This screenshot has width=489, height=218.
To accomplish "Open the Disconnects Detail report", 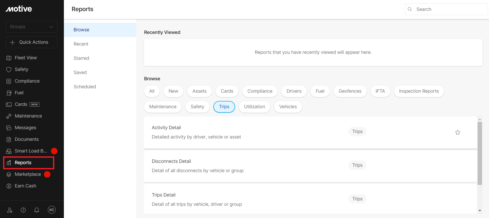I will [x=171, y=161].
